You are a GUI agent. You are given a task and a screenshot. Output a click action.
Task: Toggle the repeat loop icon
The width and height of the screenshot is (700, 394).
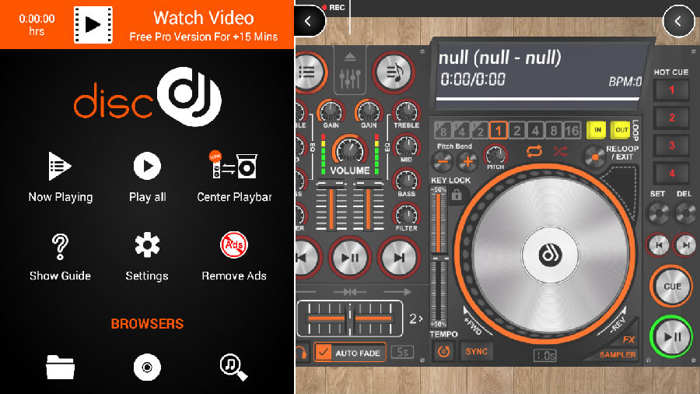534,151
